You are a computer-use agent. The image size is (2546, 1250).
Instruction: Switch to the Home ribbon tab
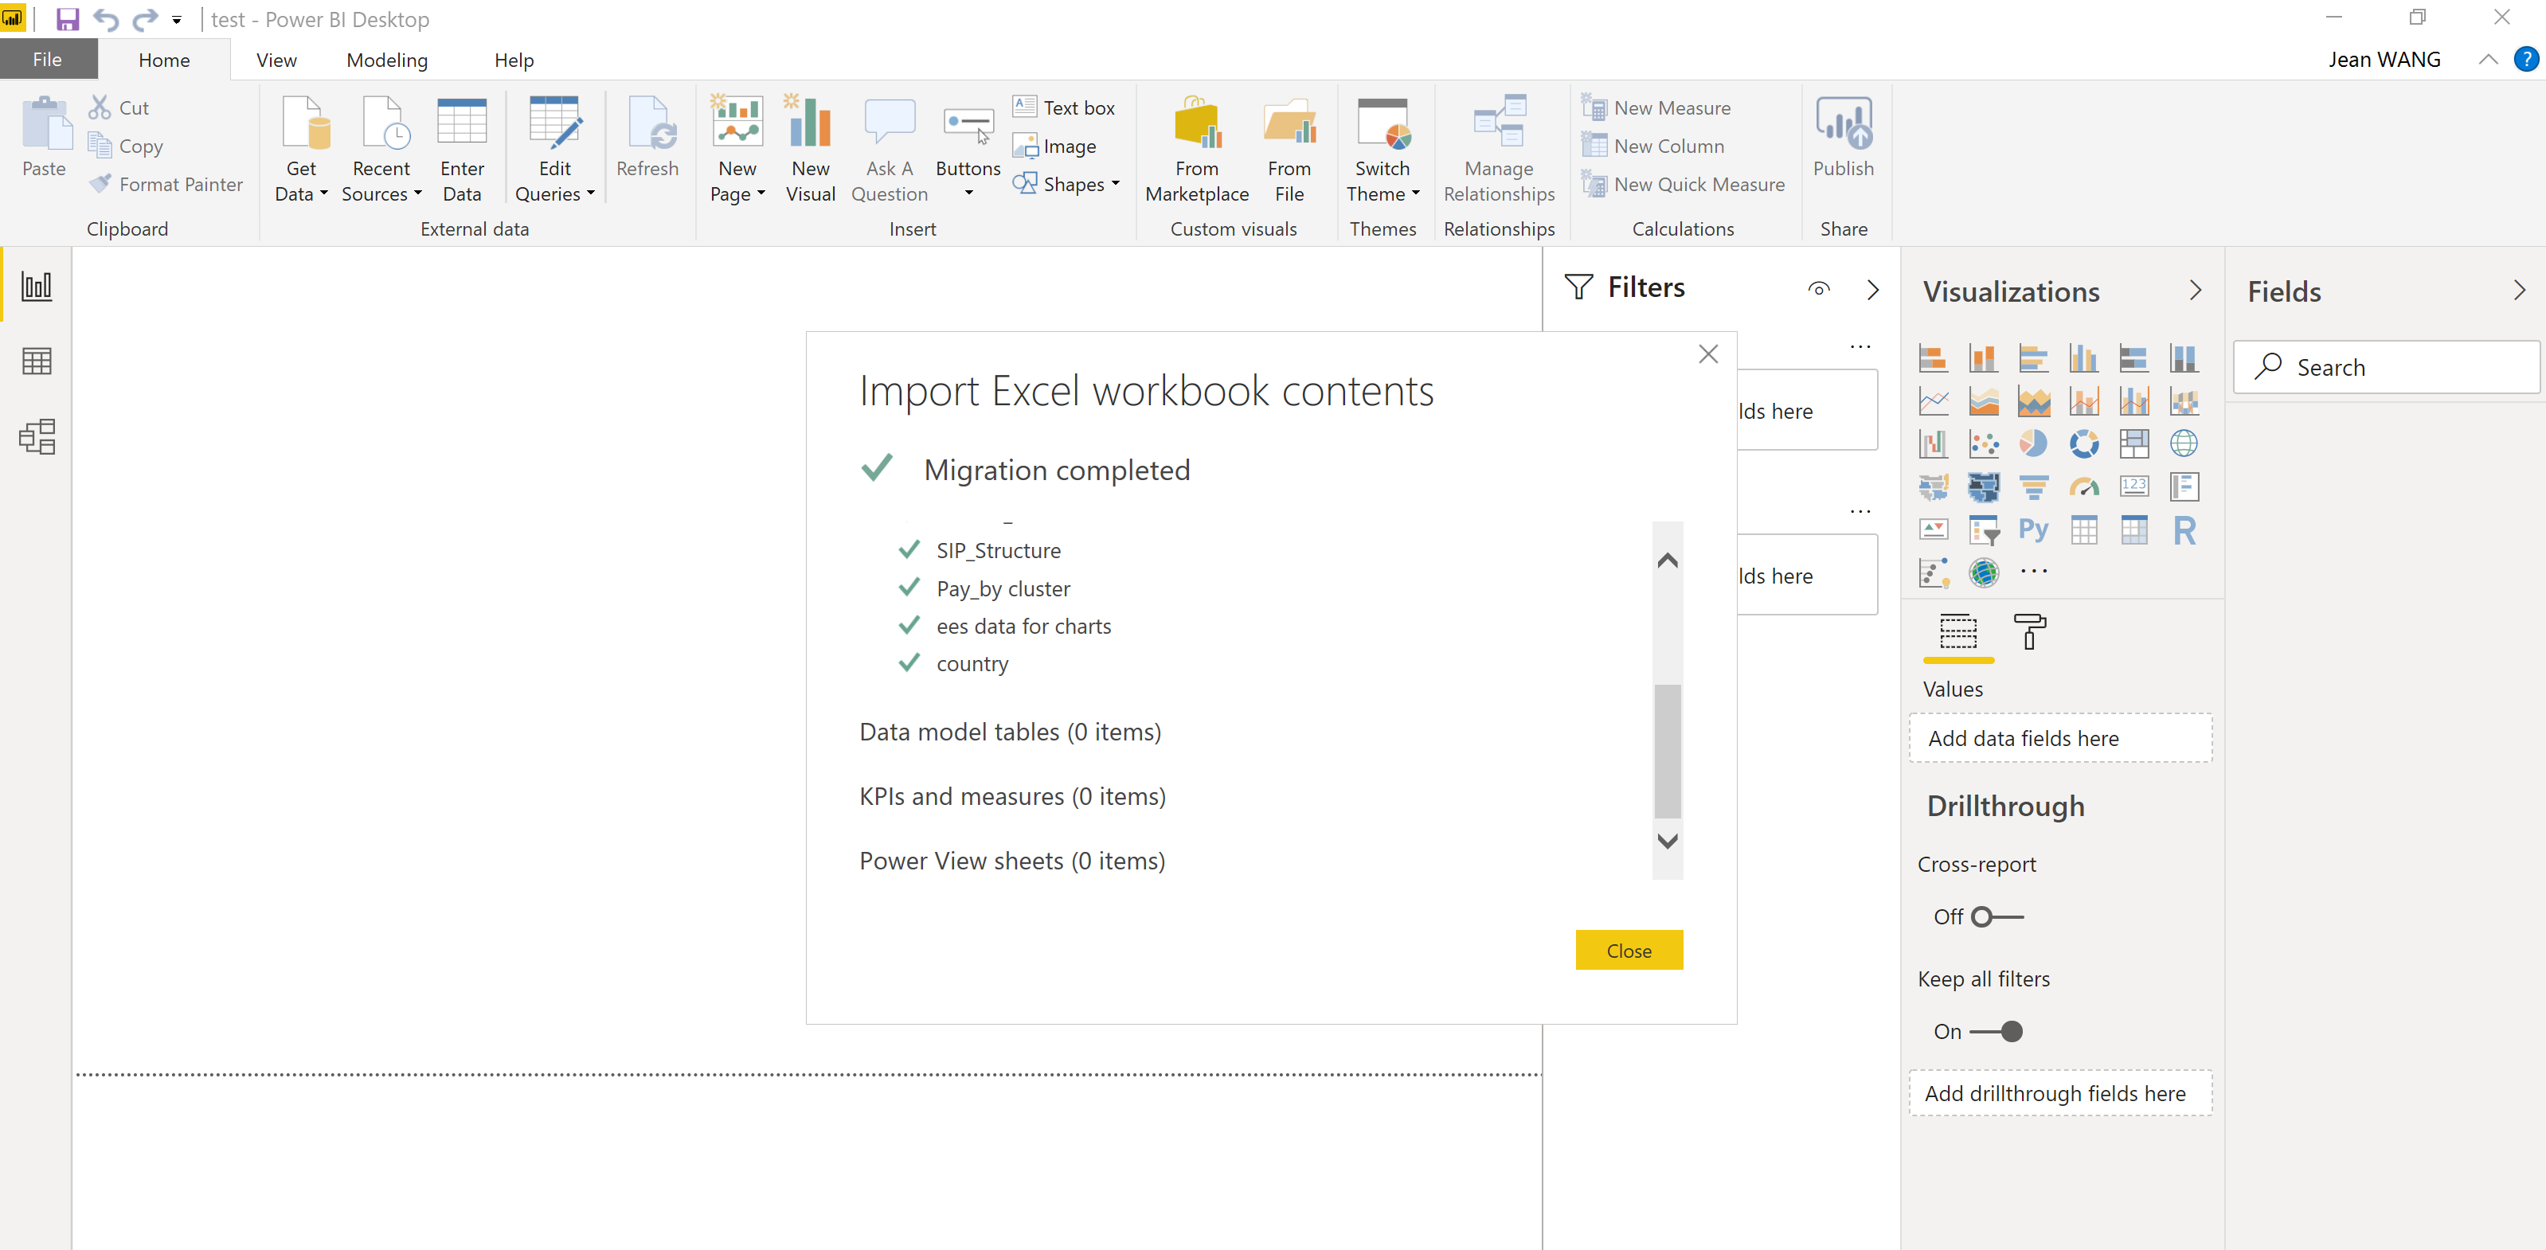click(x=164, y=61)
